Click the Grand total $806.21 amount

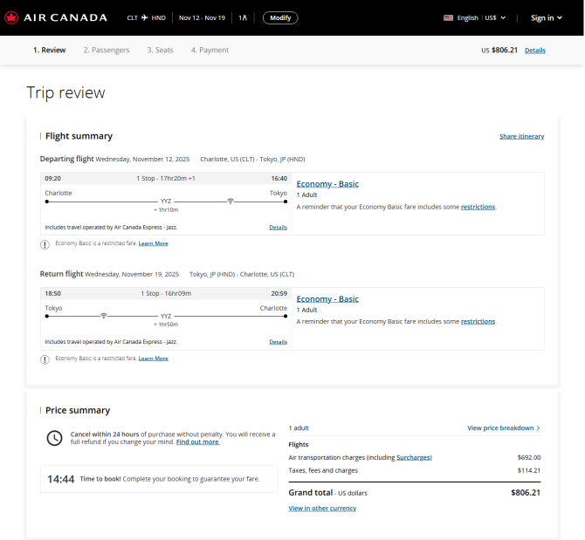pos(526,493)
